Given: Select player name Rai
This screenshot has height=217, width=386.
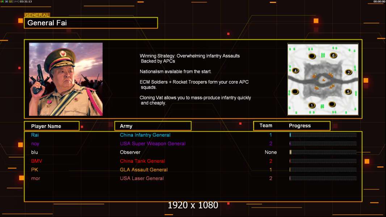Looking at the screenshot, I should click(x=35, y=135).
